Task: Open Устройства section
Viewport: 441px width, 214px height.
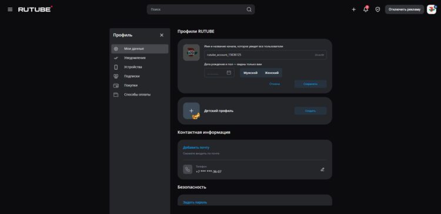Action: (140, 67)
